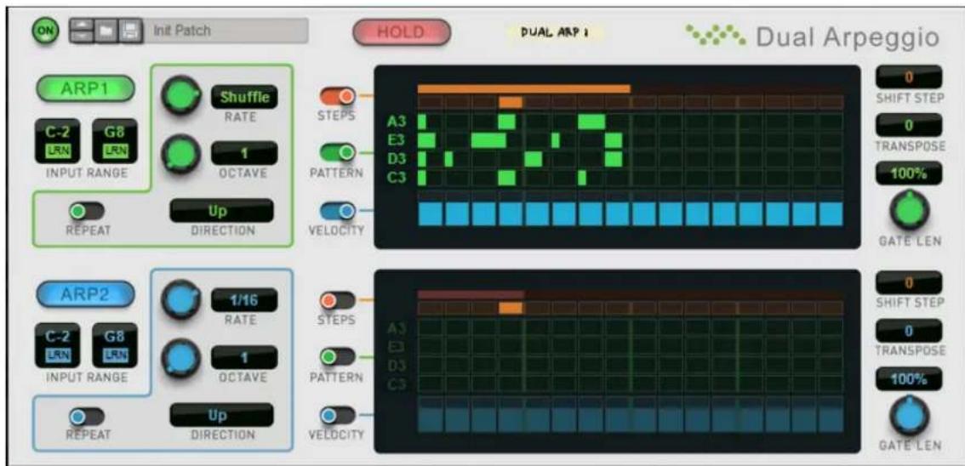
Task: Toggle the ARP1 Velocity switch
Action: (x=338, y=211)
